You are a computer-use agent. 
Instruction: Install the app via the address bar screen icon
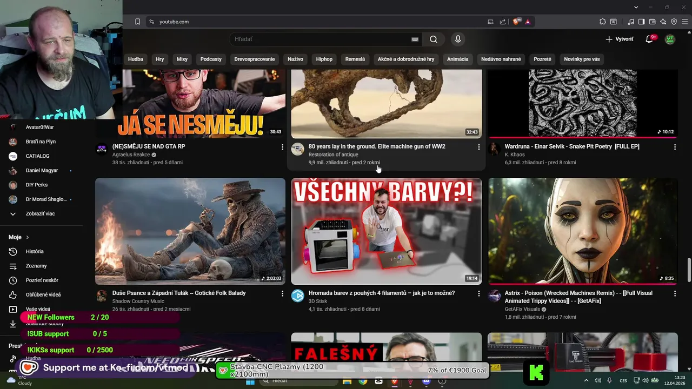click(x=490, y=22)
